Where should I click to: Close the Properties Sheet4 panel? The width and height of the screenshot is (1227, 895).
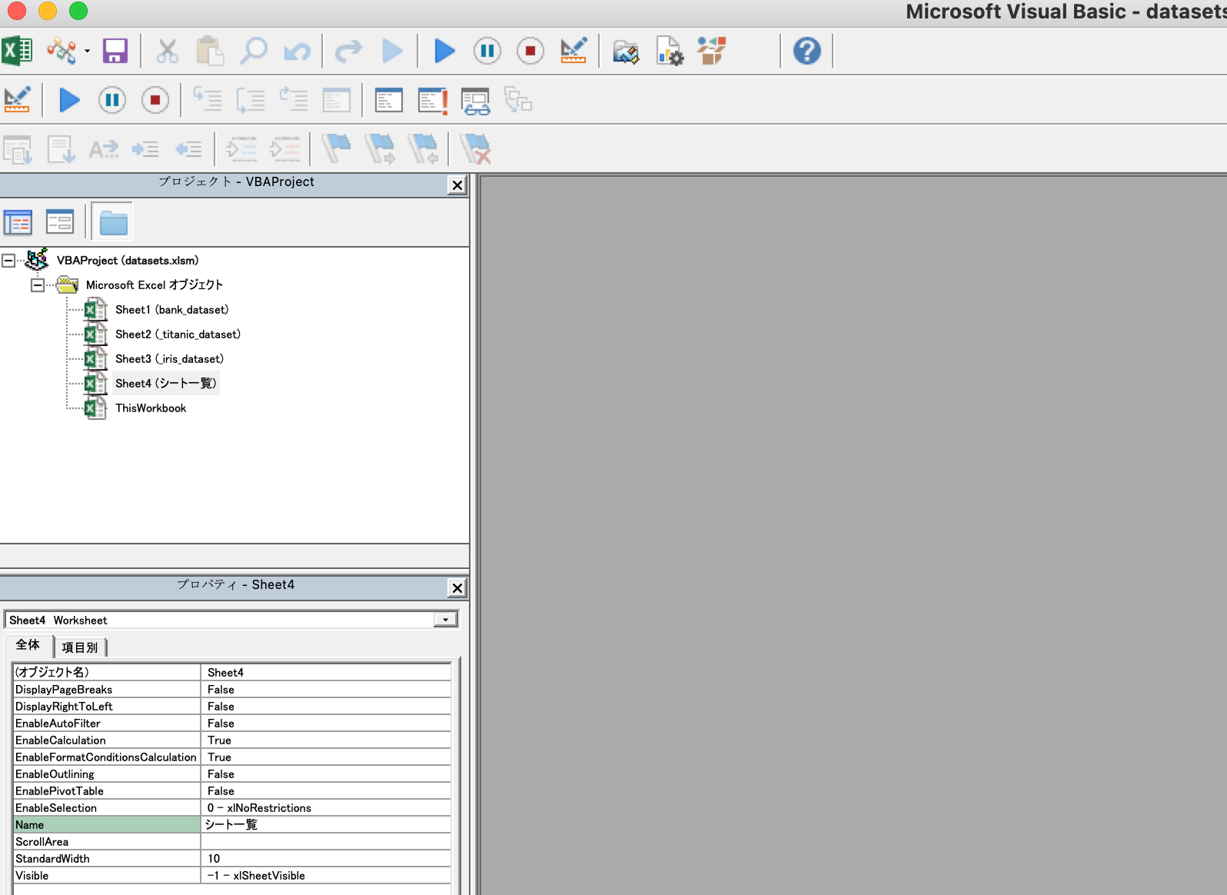457,588
